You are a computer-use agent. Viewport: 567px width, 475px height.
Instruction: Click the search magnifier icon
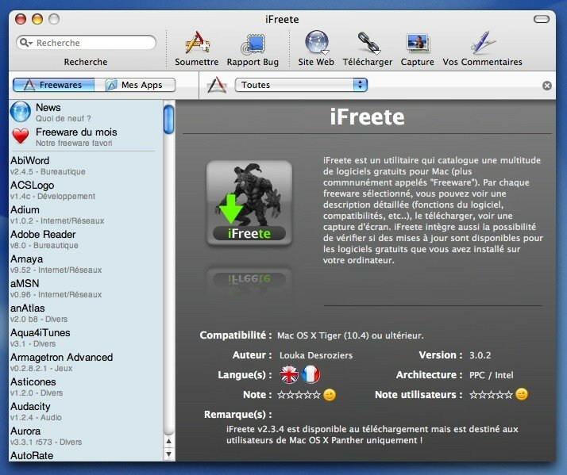point(24,43)
